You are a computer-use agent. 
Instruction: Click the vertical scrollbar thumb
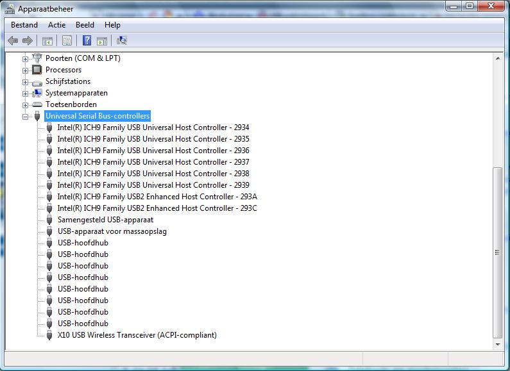(498, 252)
